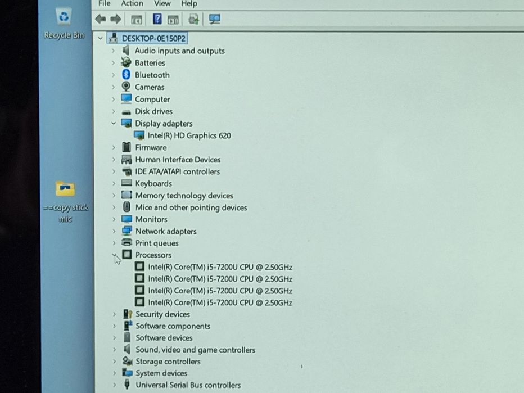Select the 'Processors' category label
Viewport: 524px width, 393px height.
coord(153,255)
